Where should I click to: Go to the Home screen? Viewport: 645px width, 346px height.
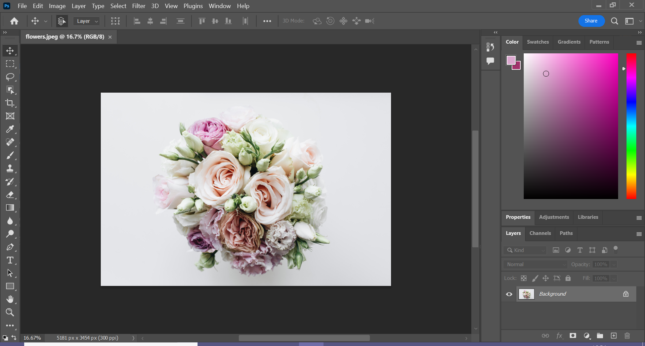point(14,21)
